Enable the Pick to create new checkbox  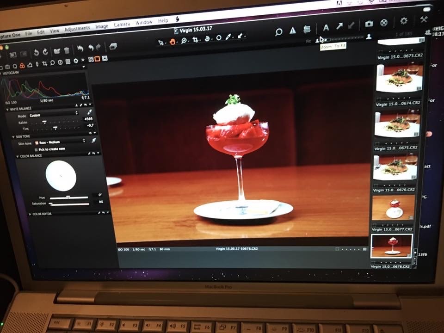point(36,150)
